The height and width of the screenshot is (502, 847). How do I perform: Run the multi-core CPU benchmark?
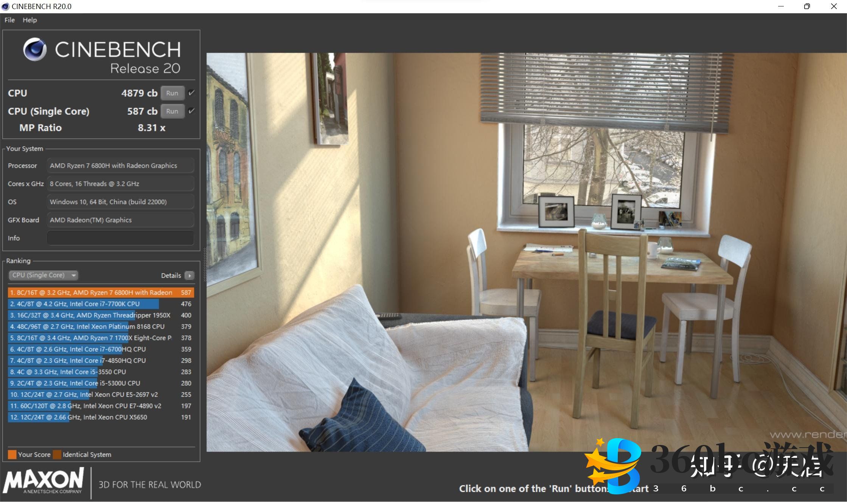click(x=172, y=93)
